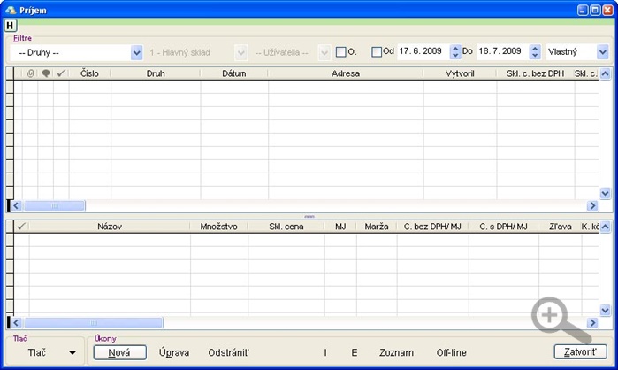Minimize the Príjem window
This screenshot has height=370, width=618.
[x=583, y=10]
